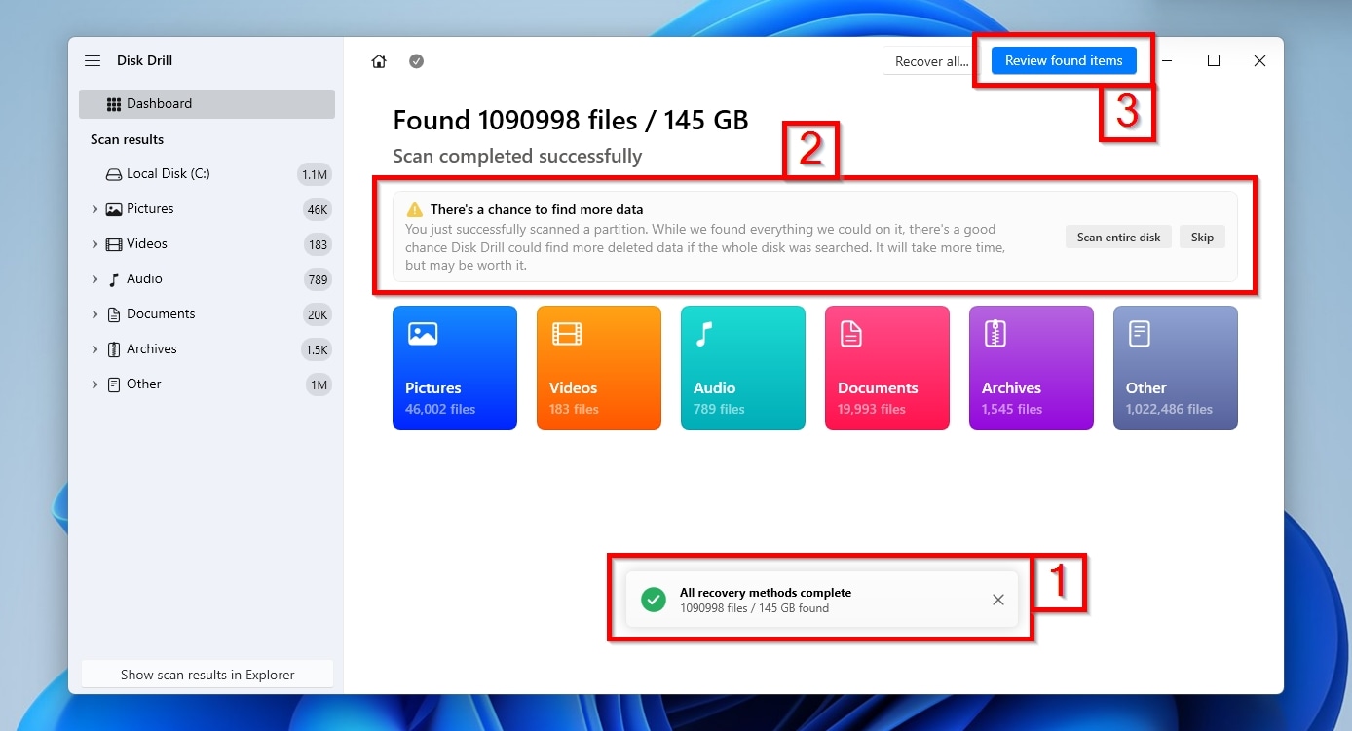Click Show scan results in Explorer

[207, 675]
